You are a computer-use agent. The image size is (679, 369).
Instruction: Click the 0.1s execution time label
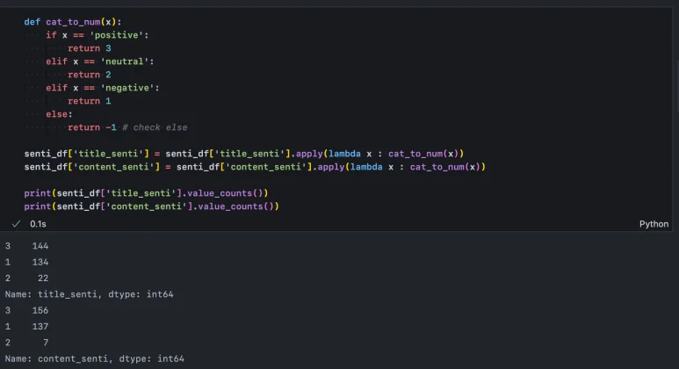tap(38, 224)
